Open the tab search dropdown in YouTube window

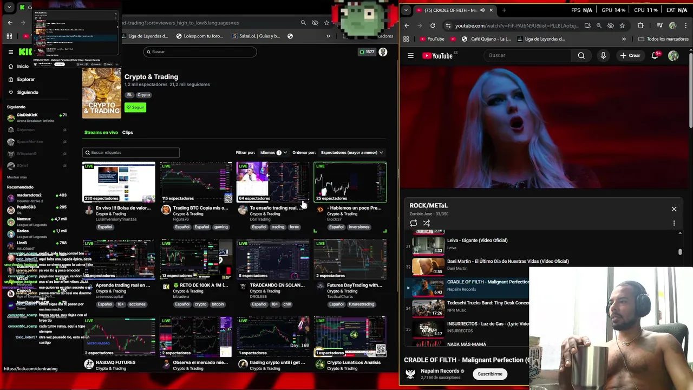point(406,10)
